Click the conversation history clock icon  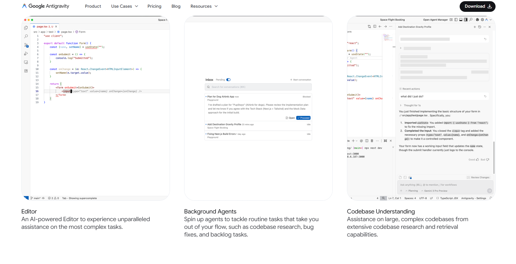pyautogui.click(x=480, y=27)
